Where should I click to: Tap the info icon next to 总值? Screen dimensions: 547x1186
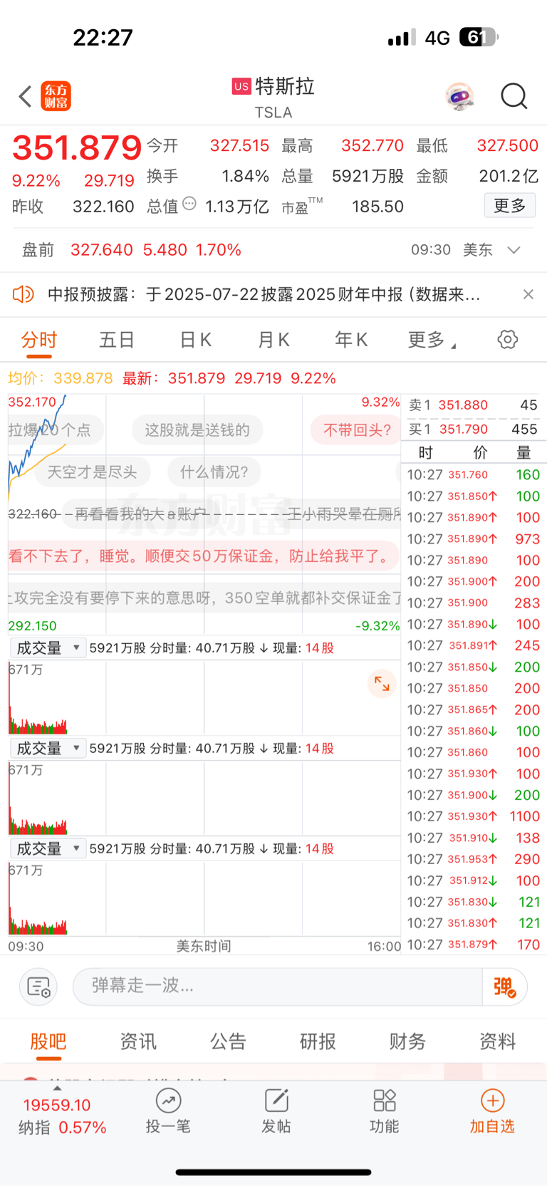coord(189,204)
